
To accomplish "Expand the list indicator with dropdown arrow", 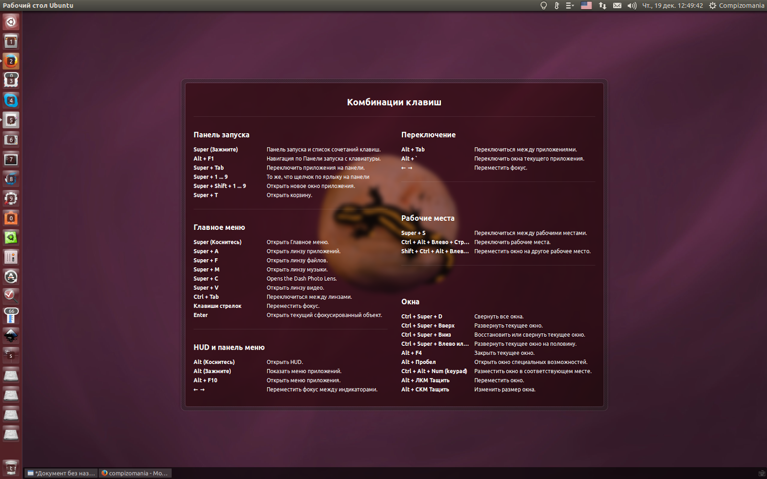I will [570, 6].
